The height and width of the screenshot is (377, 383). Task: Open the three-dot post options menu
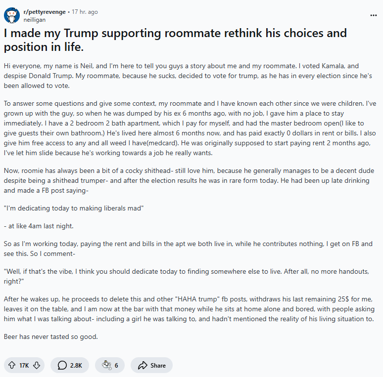(x=373, y=15)
